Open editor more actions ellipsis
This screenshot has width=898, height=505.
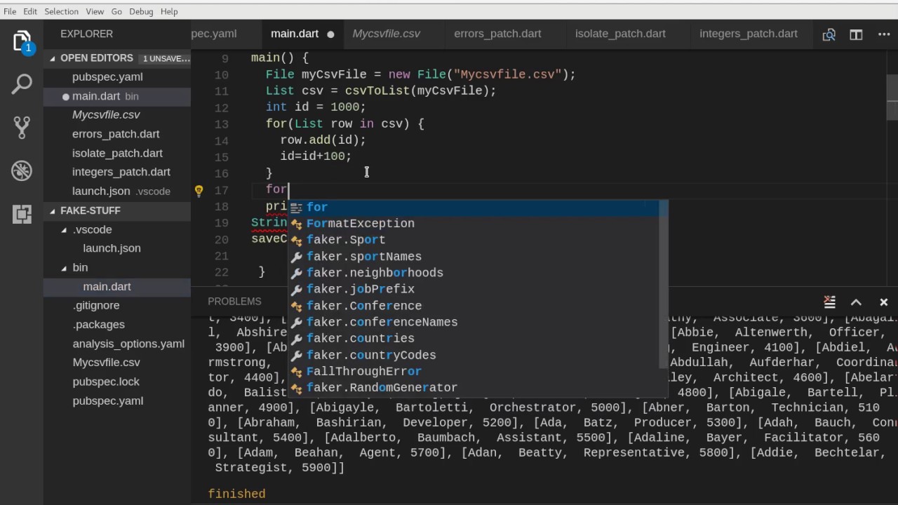(883, 34)
